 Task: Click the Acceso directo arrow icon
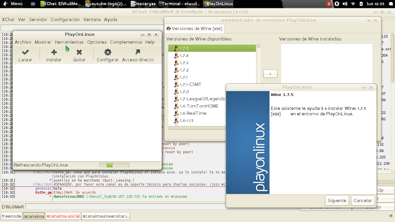[138, 52]
